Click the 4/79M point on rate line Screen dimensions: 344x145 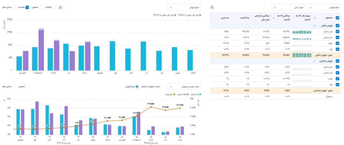tap(180, 108)
